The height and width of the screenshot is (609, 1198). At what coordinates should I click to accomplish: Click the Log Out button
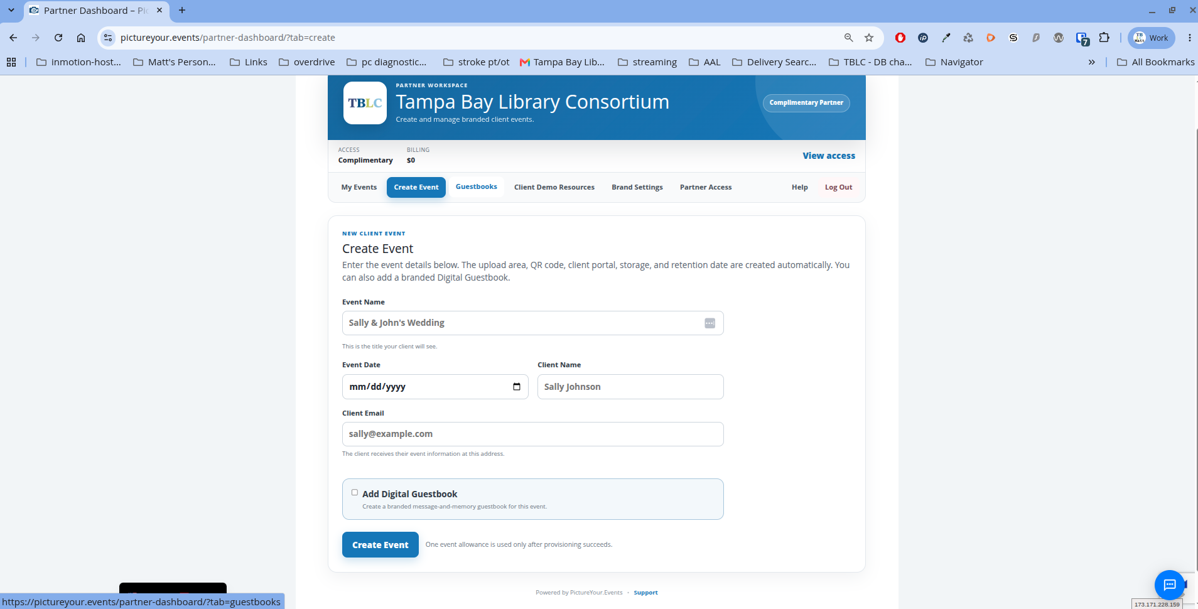coord(838,187)
